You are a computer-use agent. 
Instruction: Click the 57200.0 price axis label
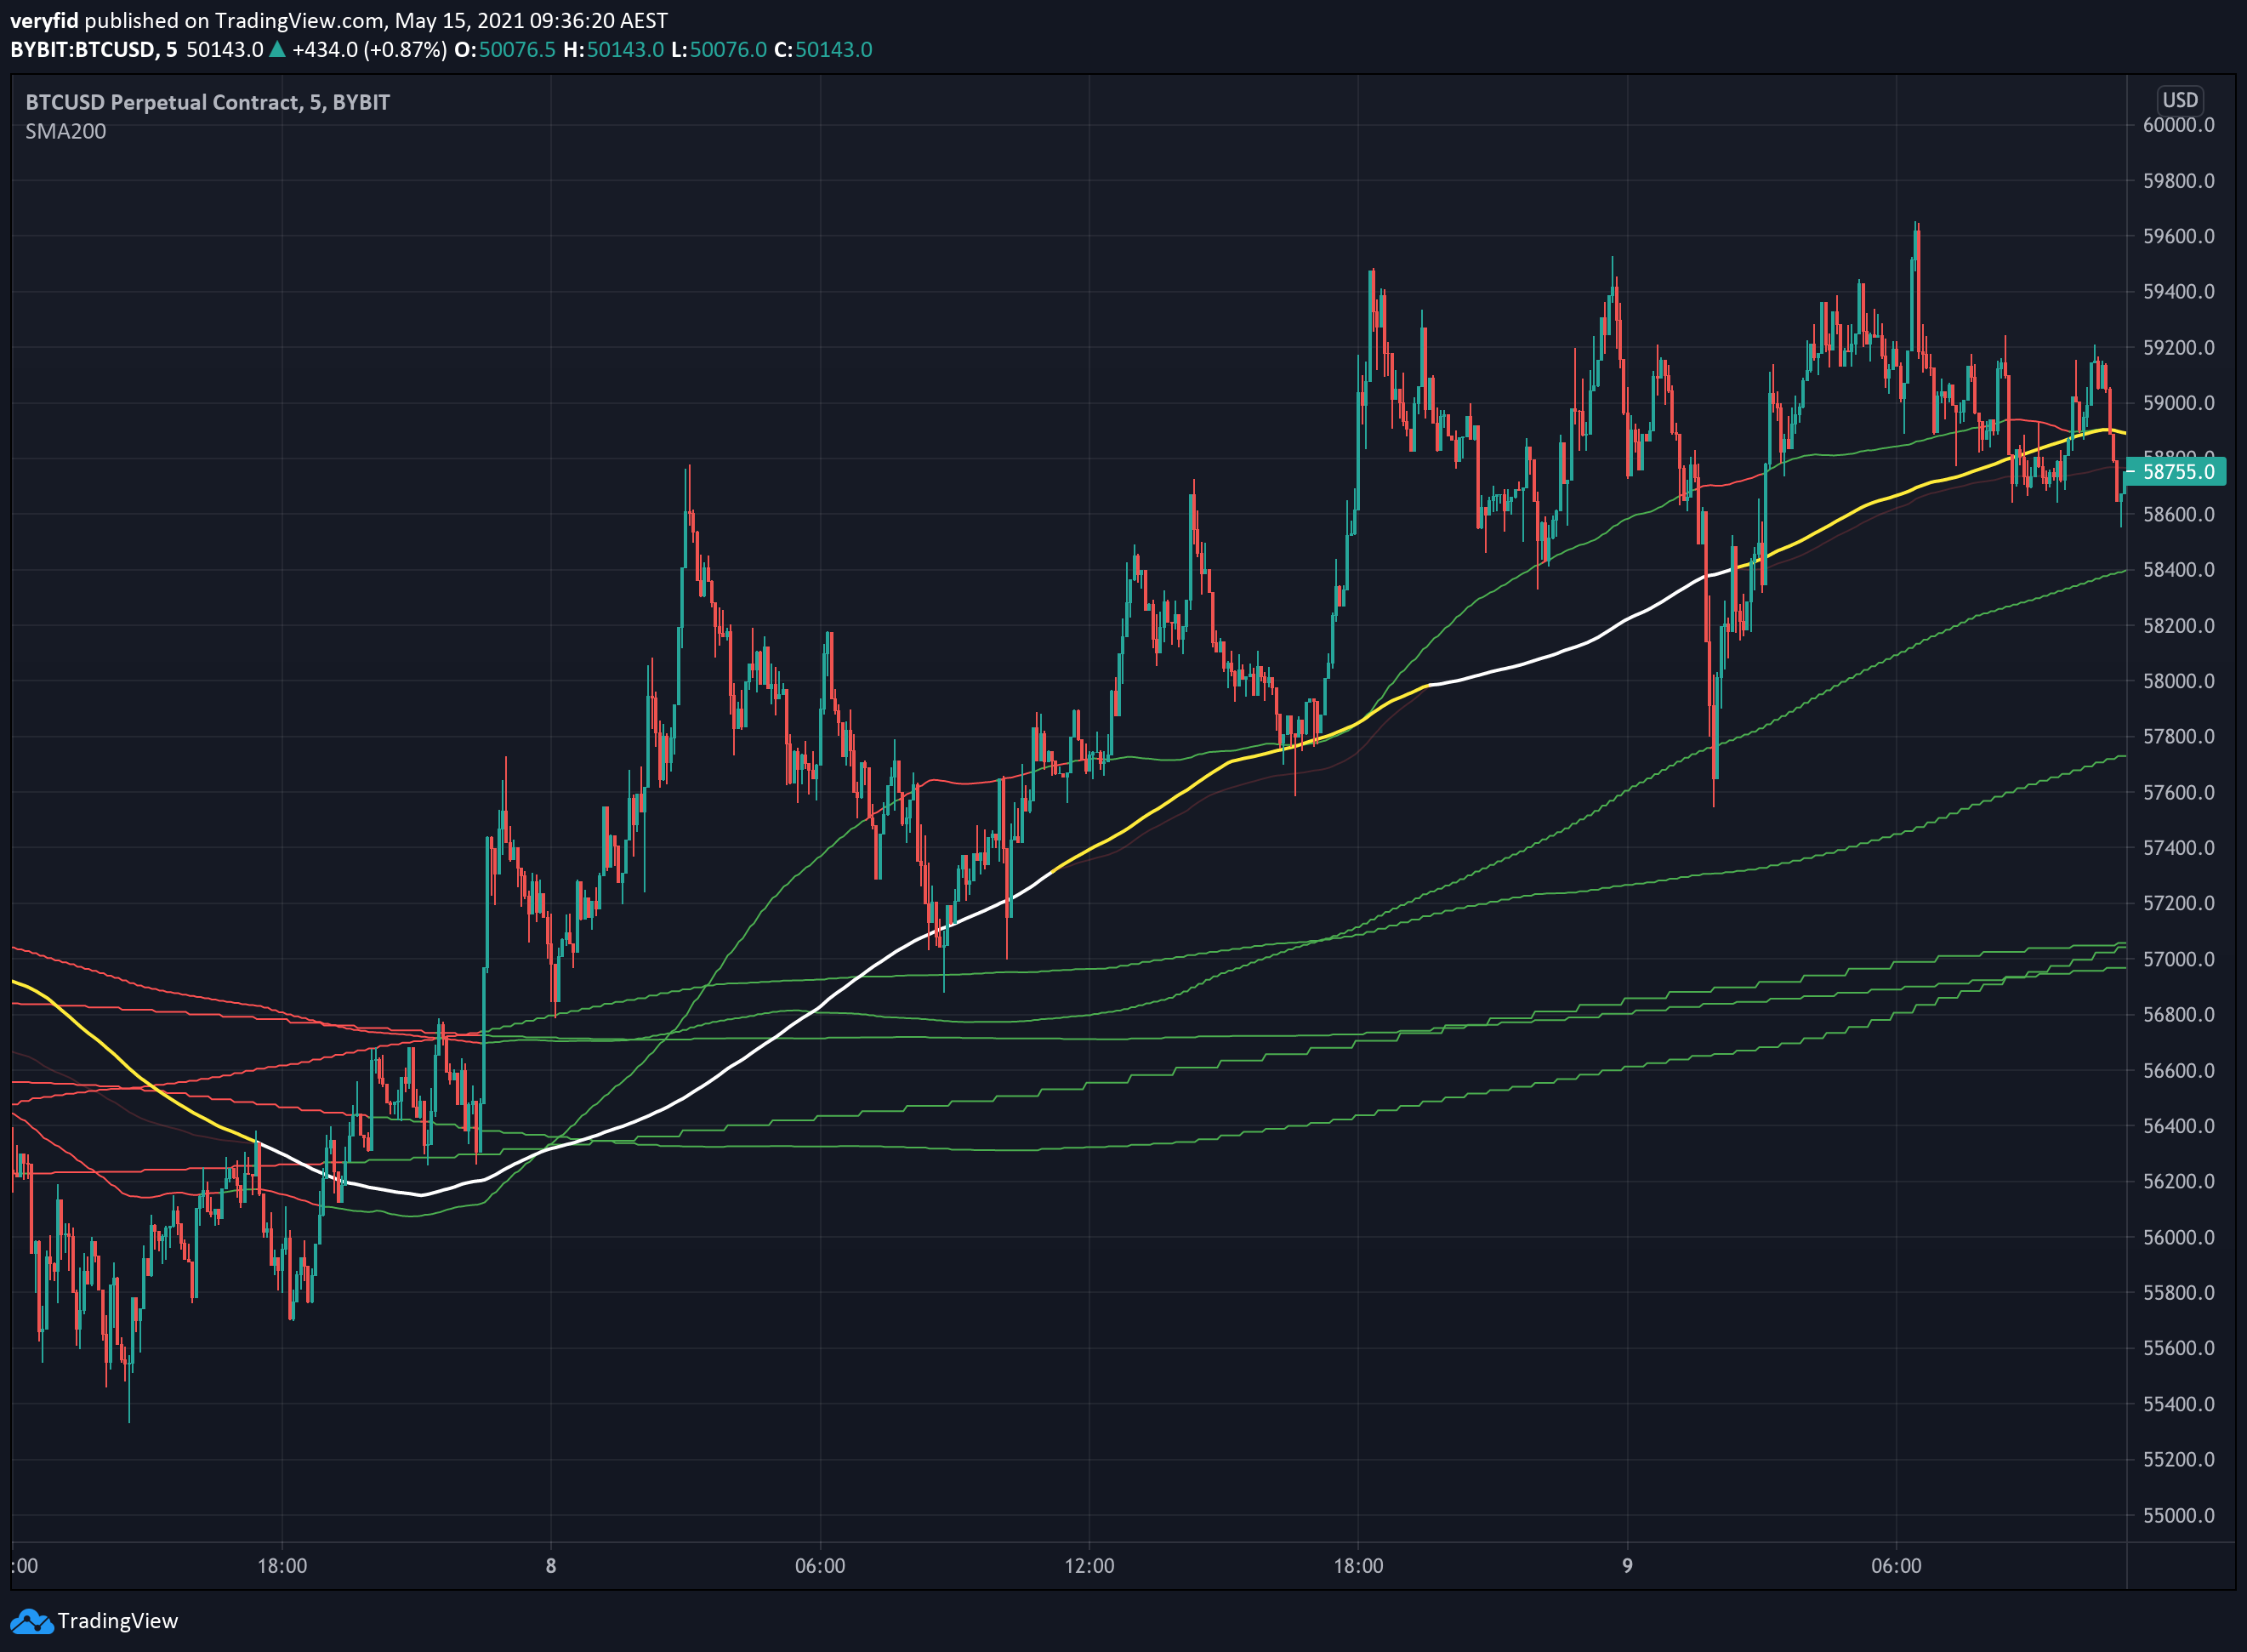click(x=2178, y=903)
